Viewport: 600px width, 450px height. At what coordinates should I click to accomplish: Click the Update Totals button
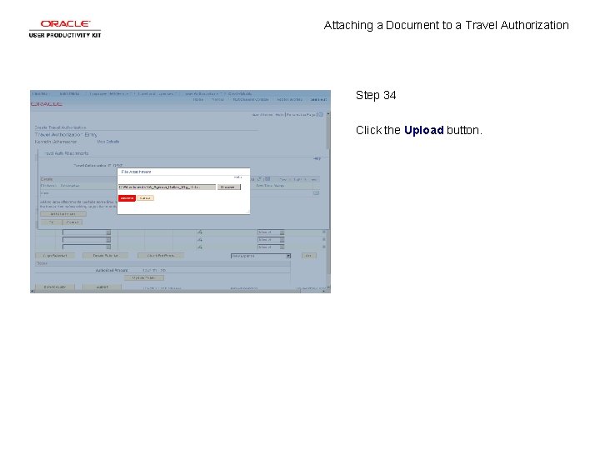(144, 278)
